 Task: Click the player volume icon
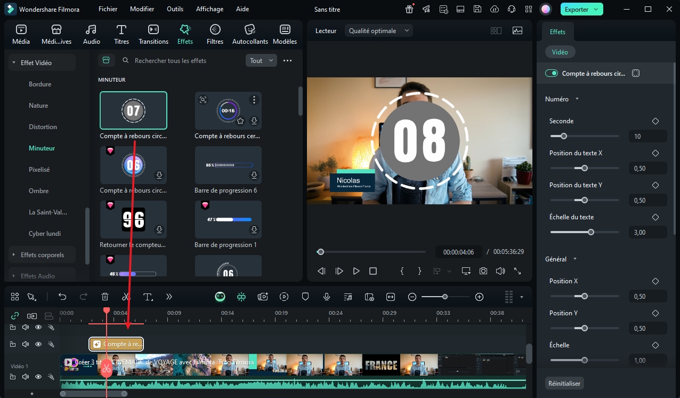coord(500,271)
